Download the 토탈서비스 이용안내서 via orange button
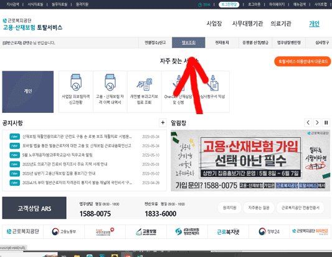 coord(303,61)
